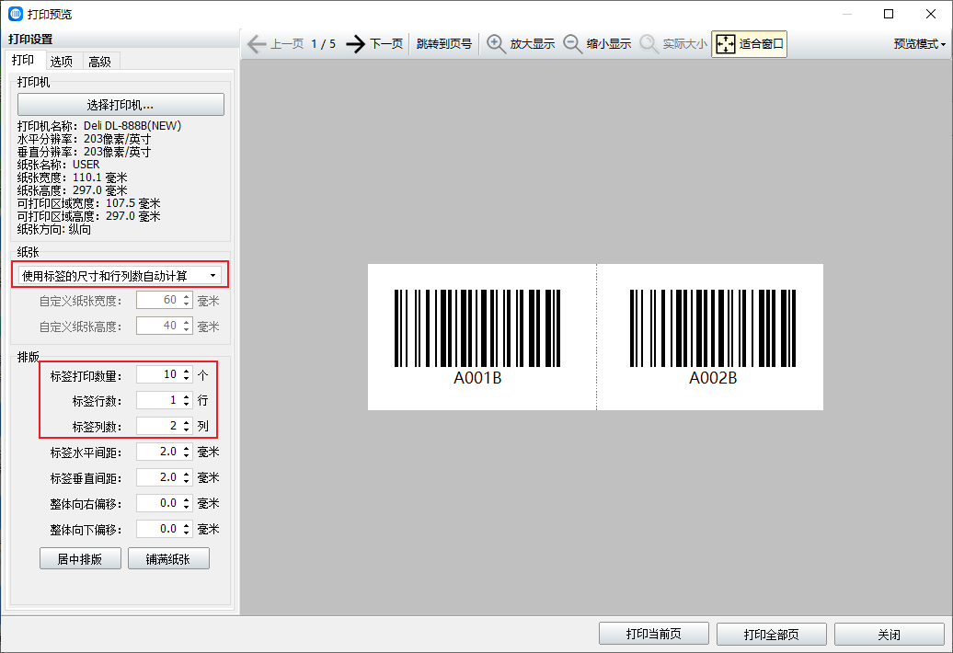
Task: Click the next page arrow icon
Action: point(356,44)
